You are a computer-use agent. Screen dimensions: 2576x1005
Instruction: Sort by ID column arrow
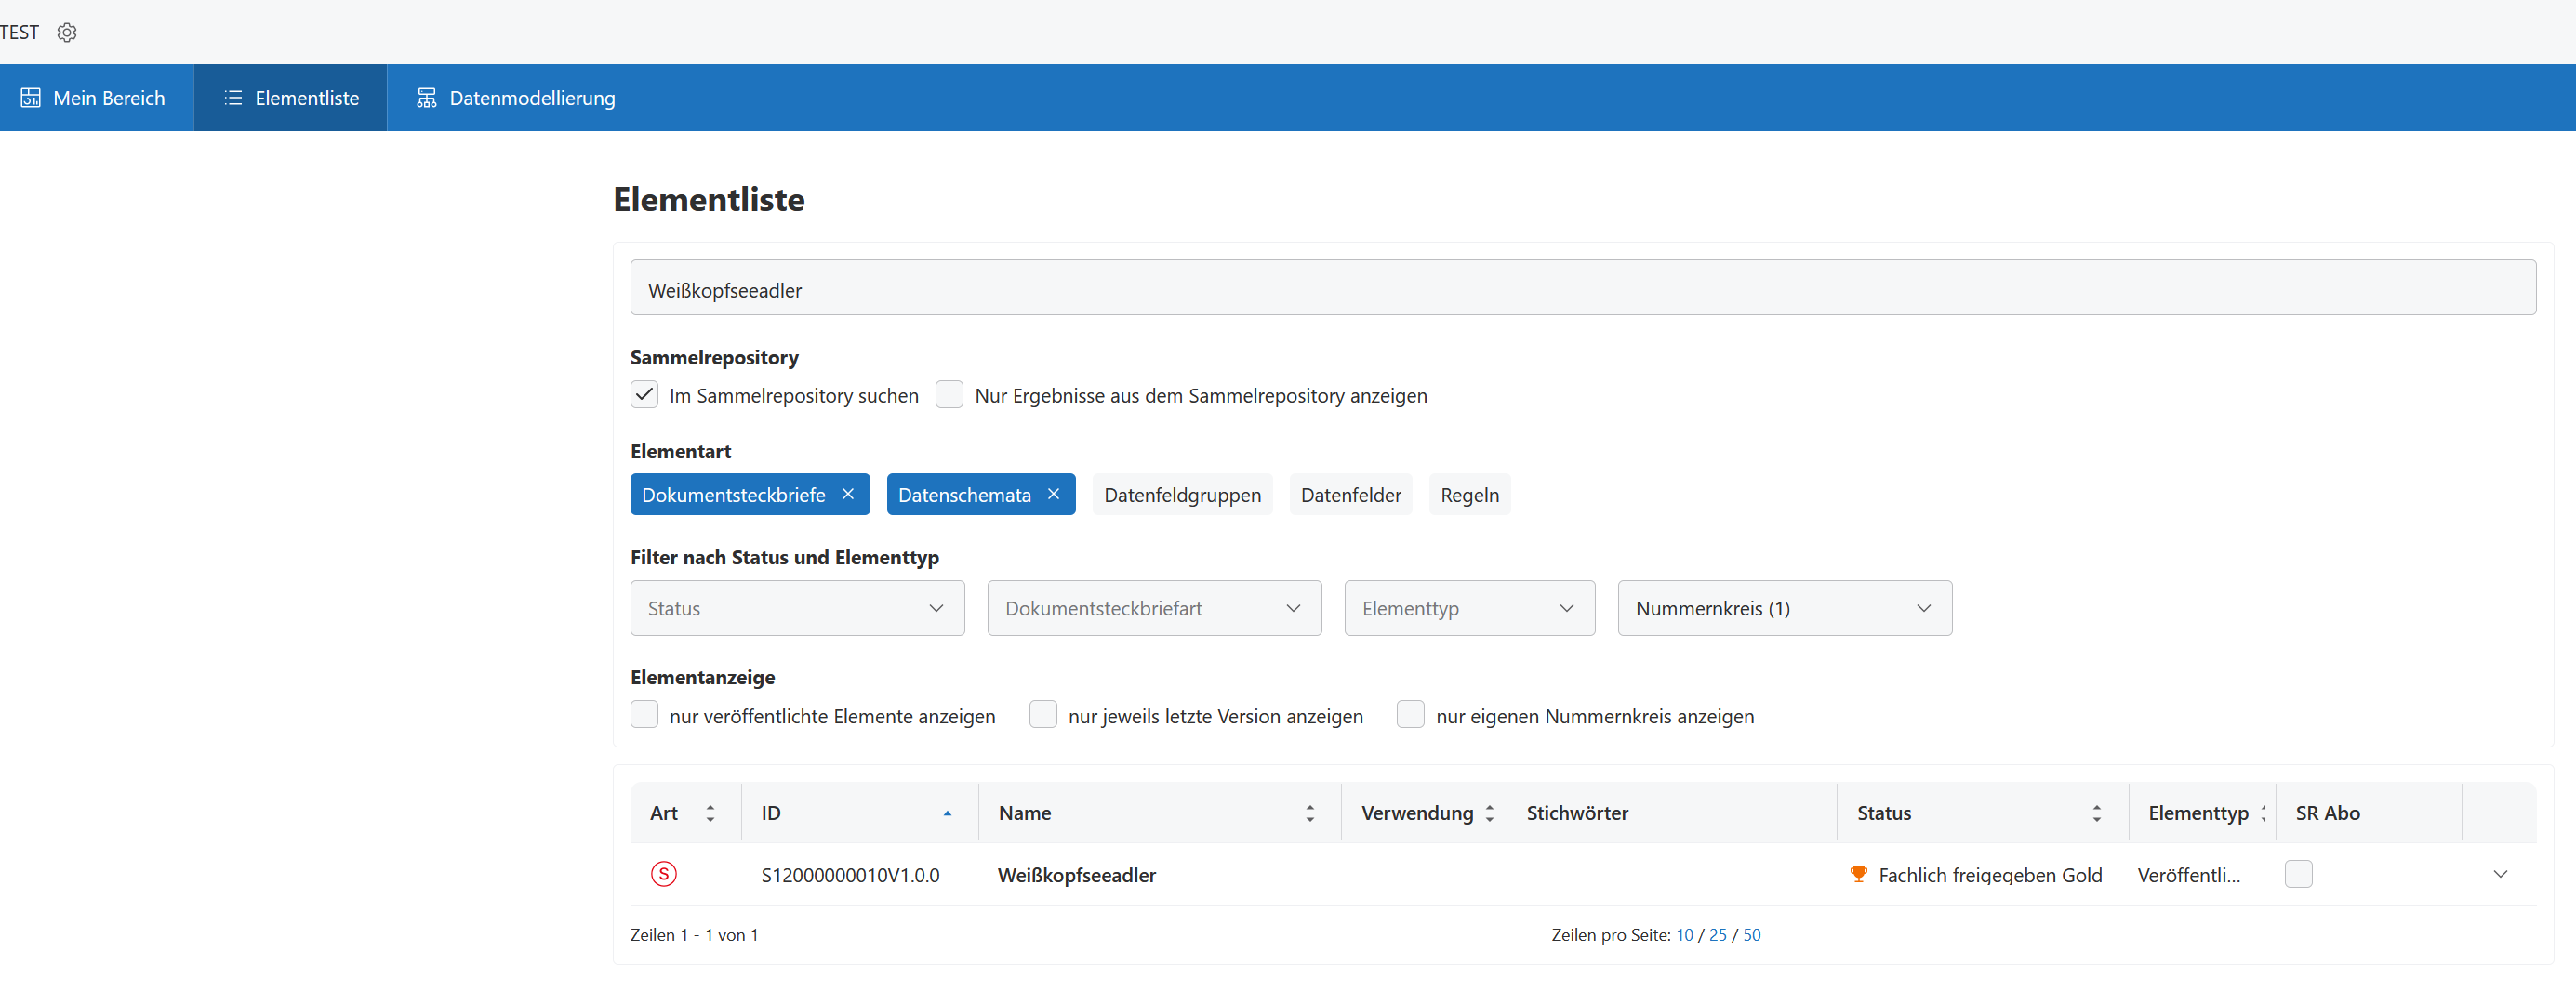click(x=946, y=813)
